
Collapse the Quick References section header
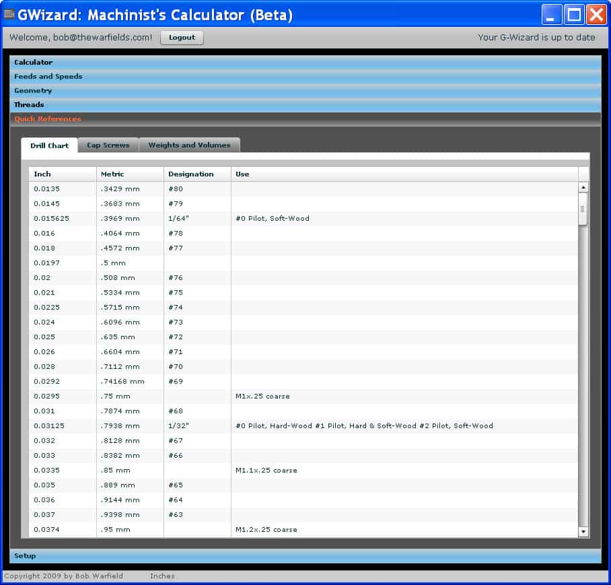[305, 119]
